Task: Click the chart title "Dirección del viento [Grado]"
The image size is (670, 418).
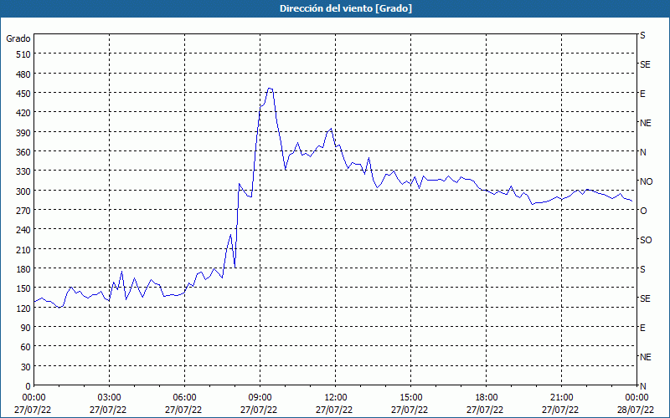Action: pyautogui.click(x=346, y=8)
